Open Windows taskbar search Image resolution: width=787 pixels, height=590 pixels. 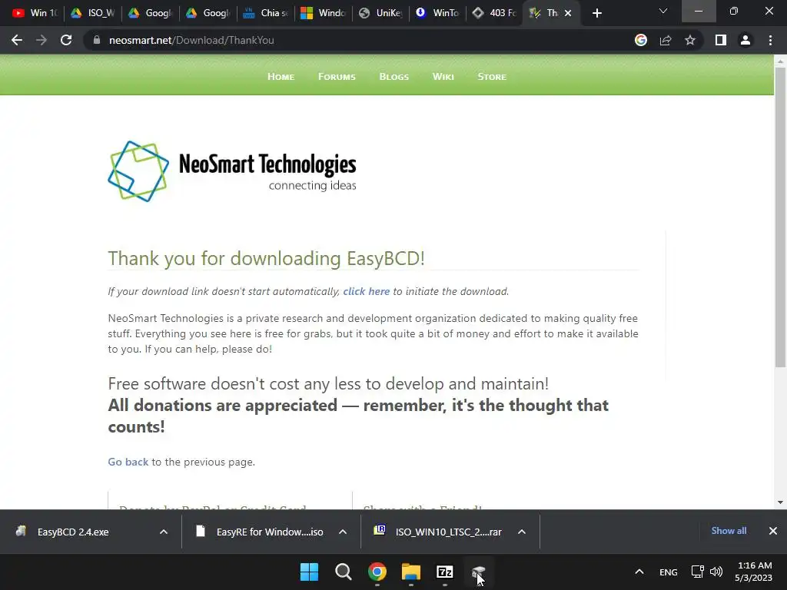coord(344,572)
